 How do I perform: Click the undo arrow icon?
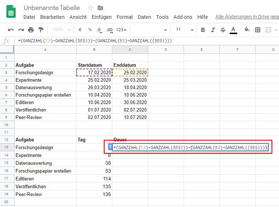[x=11, y=30]
